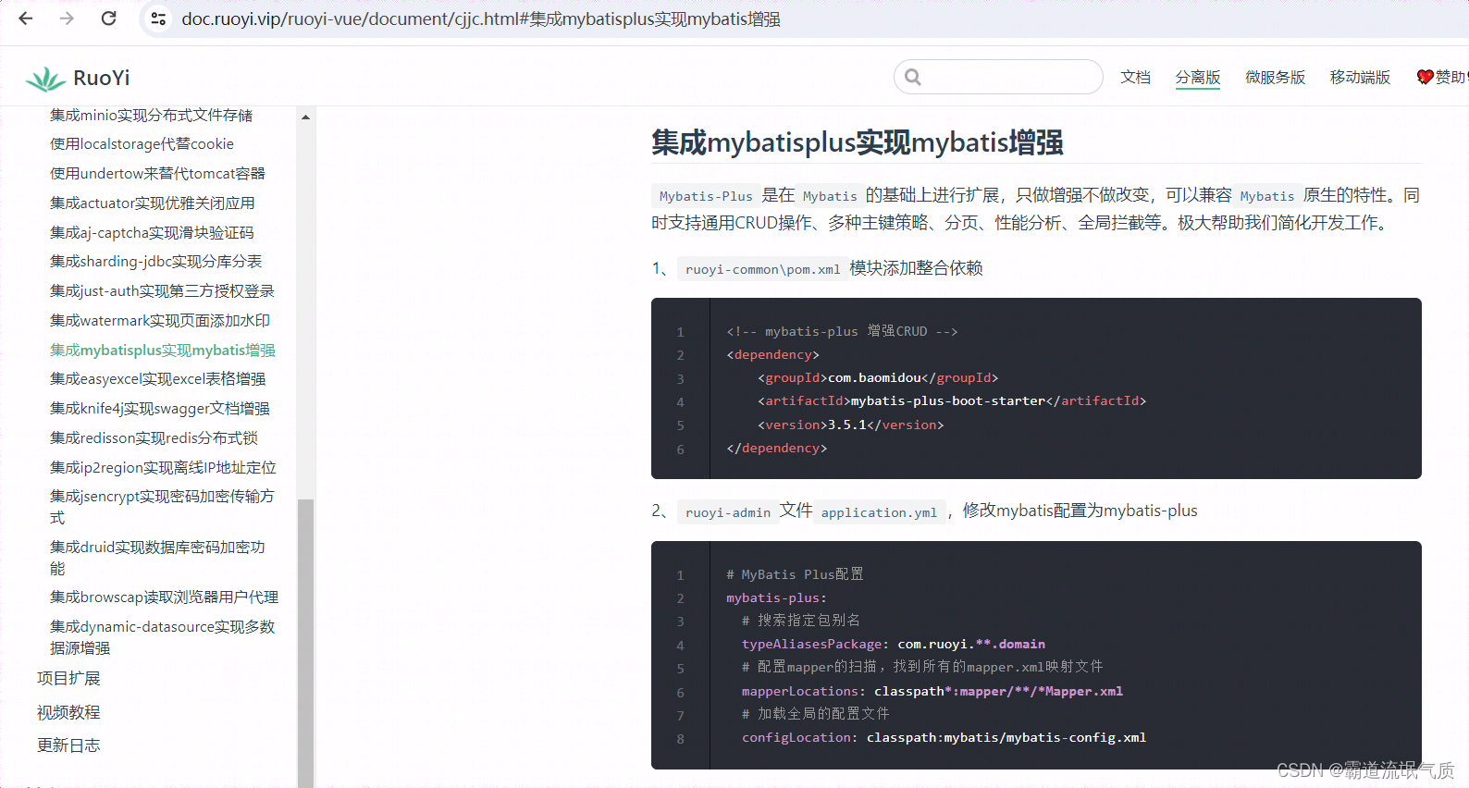Expand the 项目扩展 sidebar section
1469x788 pixels.
68,678
